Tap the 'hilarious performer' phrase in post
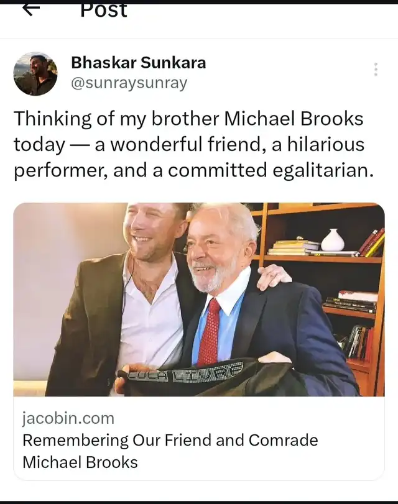 click(189, 157)
